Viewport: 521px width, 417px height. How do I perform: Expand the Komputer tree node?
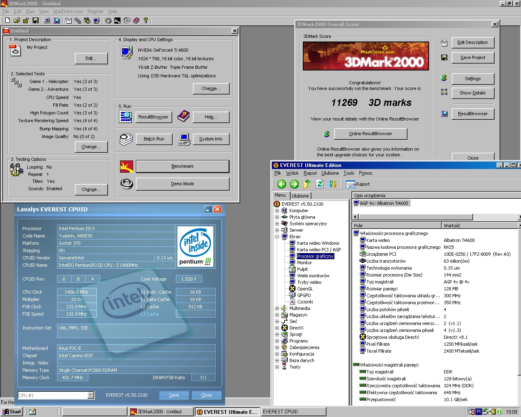[x=277, y=211]
